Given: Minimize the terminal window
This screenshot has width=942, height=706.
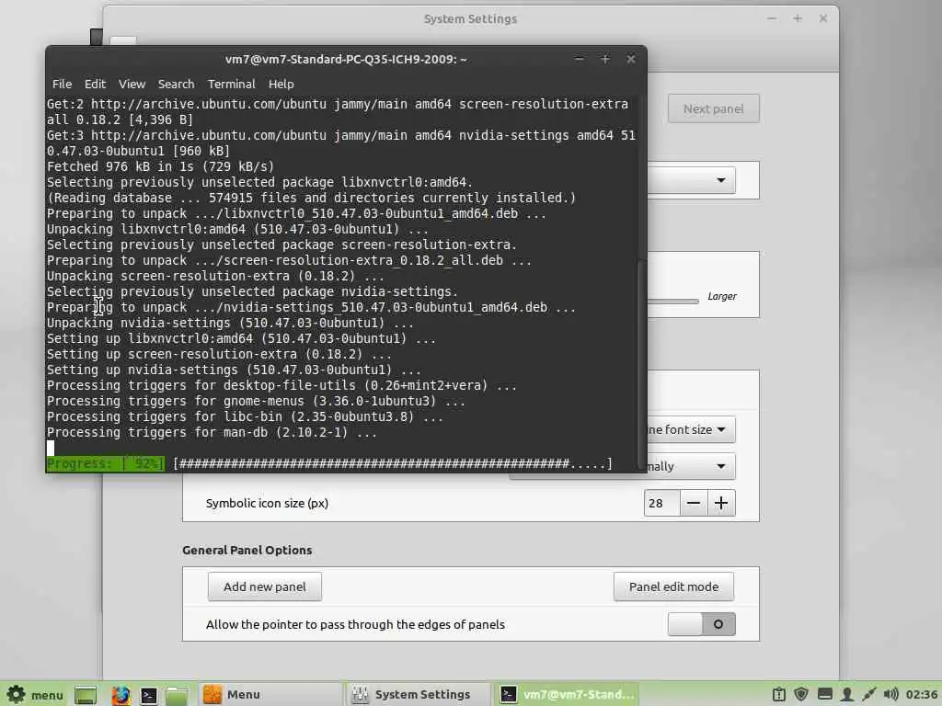Looking at the screenshot, I should click(x=580, y=59).
